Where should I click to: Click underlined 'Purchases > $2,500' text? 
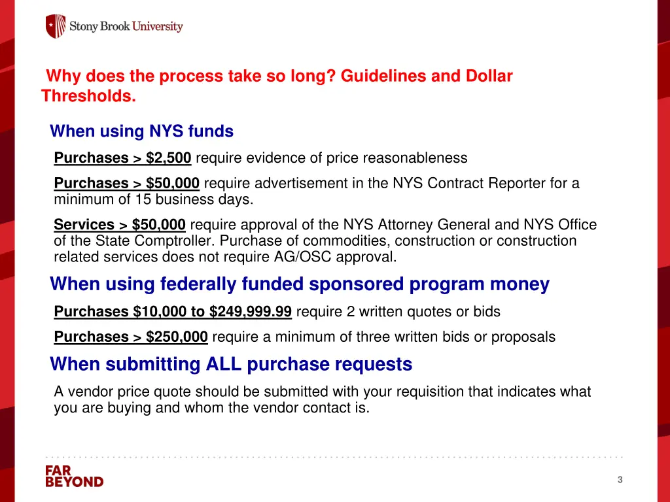click(122, 158)
